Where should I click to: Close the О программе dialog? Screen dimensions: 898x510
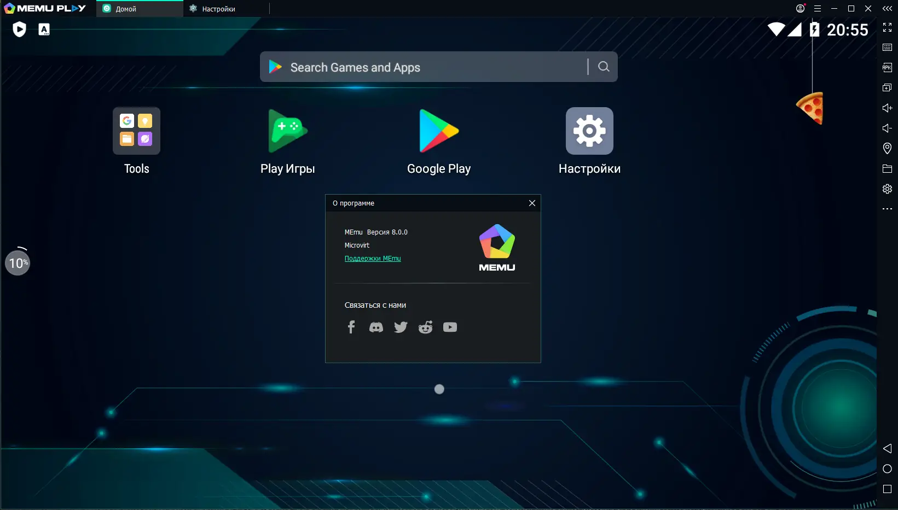point(531,203)
